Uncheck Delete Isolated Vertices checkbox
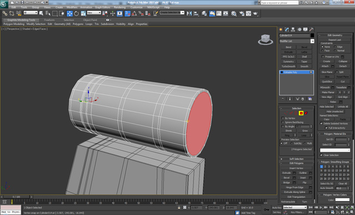 [x=321, y=124]
